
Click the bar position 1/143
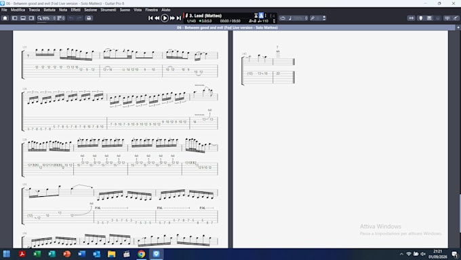[x=191, y=21]
